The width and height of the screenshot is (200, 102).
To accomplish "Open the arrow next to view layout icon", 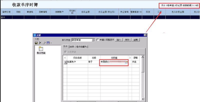I will point(51,43).
